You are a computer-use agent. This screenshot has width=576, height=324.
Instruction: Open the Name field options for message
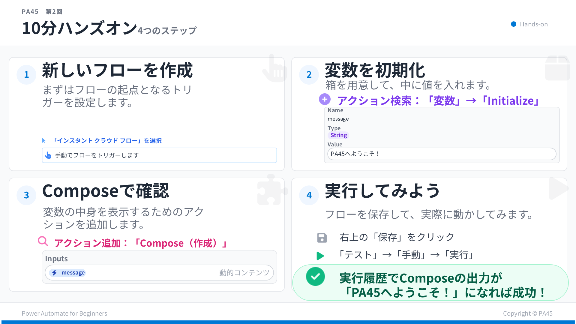point(338,118)
